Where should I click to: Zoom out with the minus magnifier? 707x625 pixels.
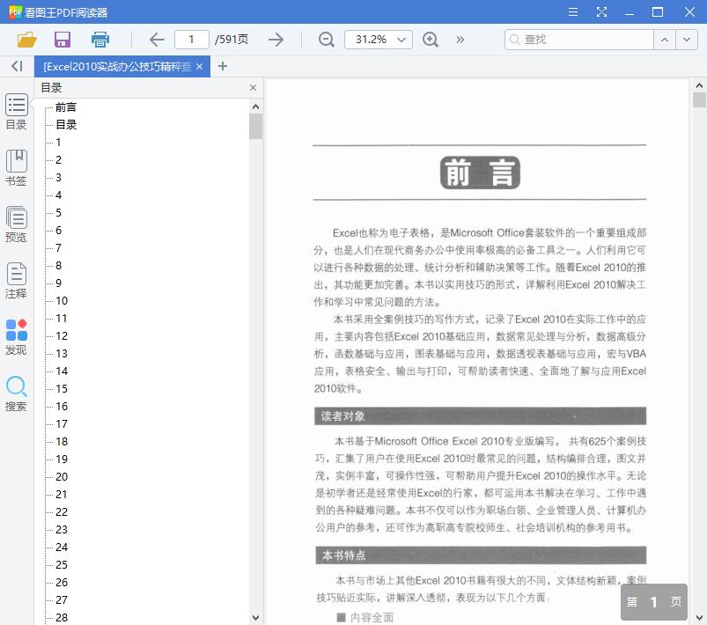point(326,40)
